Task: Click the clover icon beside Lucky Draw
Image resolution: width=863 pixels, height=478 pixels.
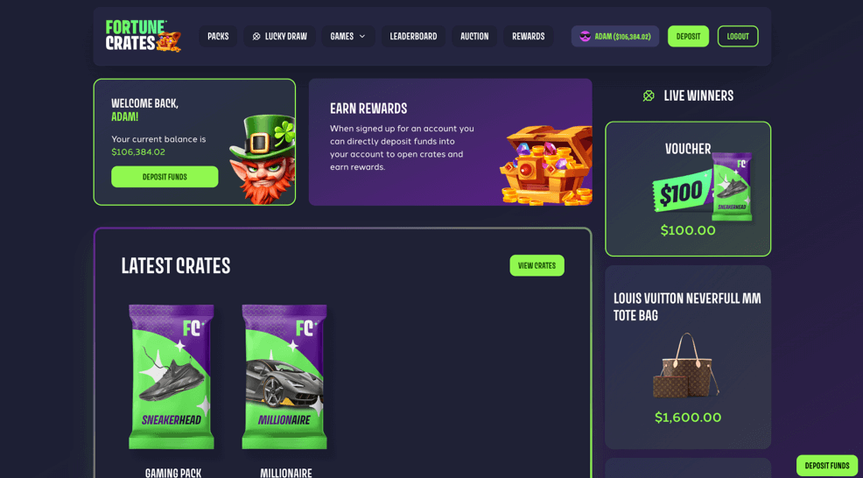Action: point(256,37)
